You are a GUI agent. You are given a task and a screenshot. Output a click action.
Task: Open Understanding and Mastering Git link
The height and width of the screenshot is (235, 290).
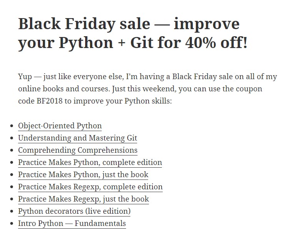tap(78, 138)
